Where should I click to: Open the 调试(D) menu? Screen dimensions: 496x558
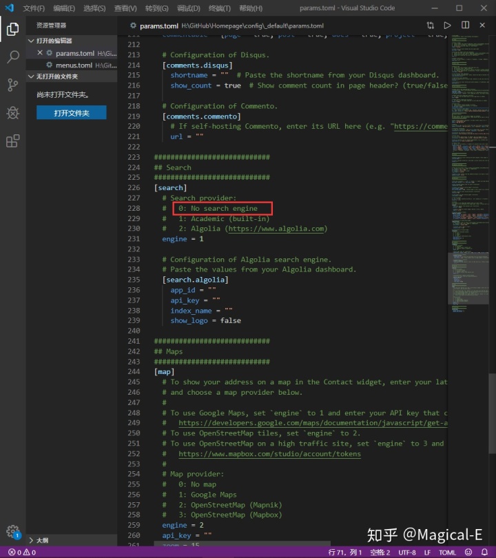[189, 8]
